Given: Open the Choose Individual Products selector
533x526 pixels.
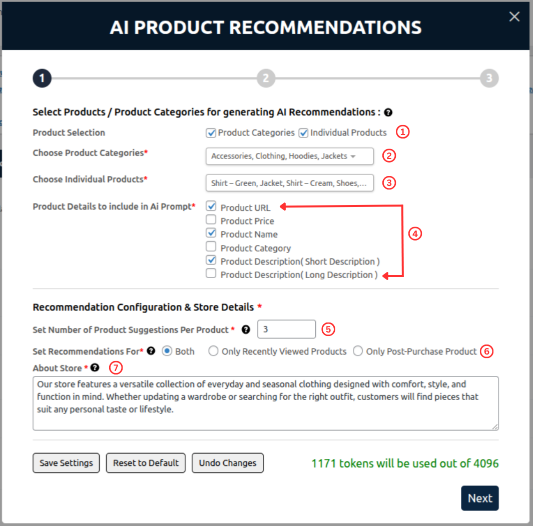Looking at the screenshot, I should (x=289, y=183).
